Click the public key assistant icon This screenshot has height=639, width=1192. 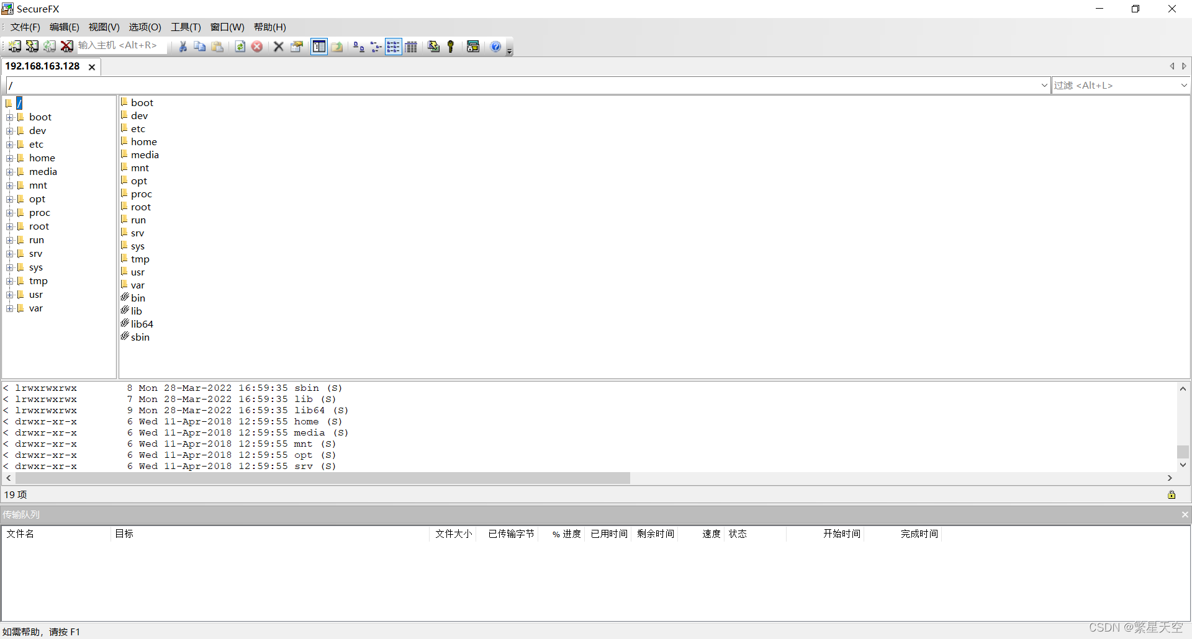(x=451, y=47)
